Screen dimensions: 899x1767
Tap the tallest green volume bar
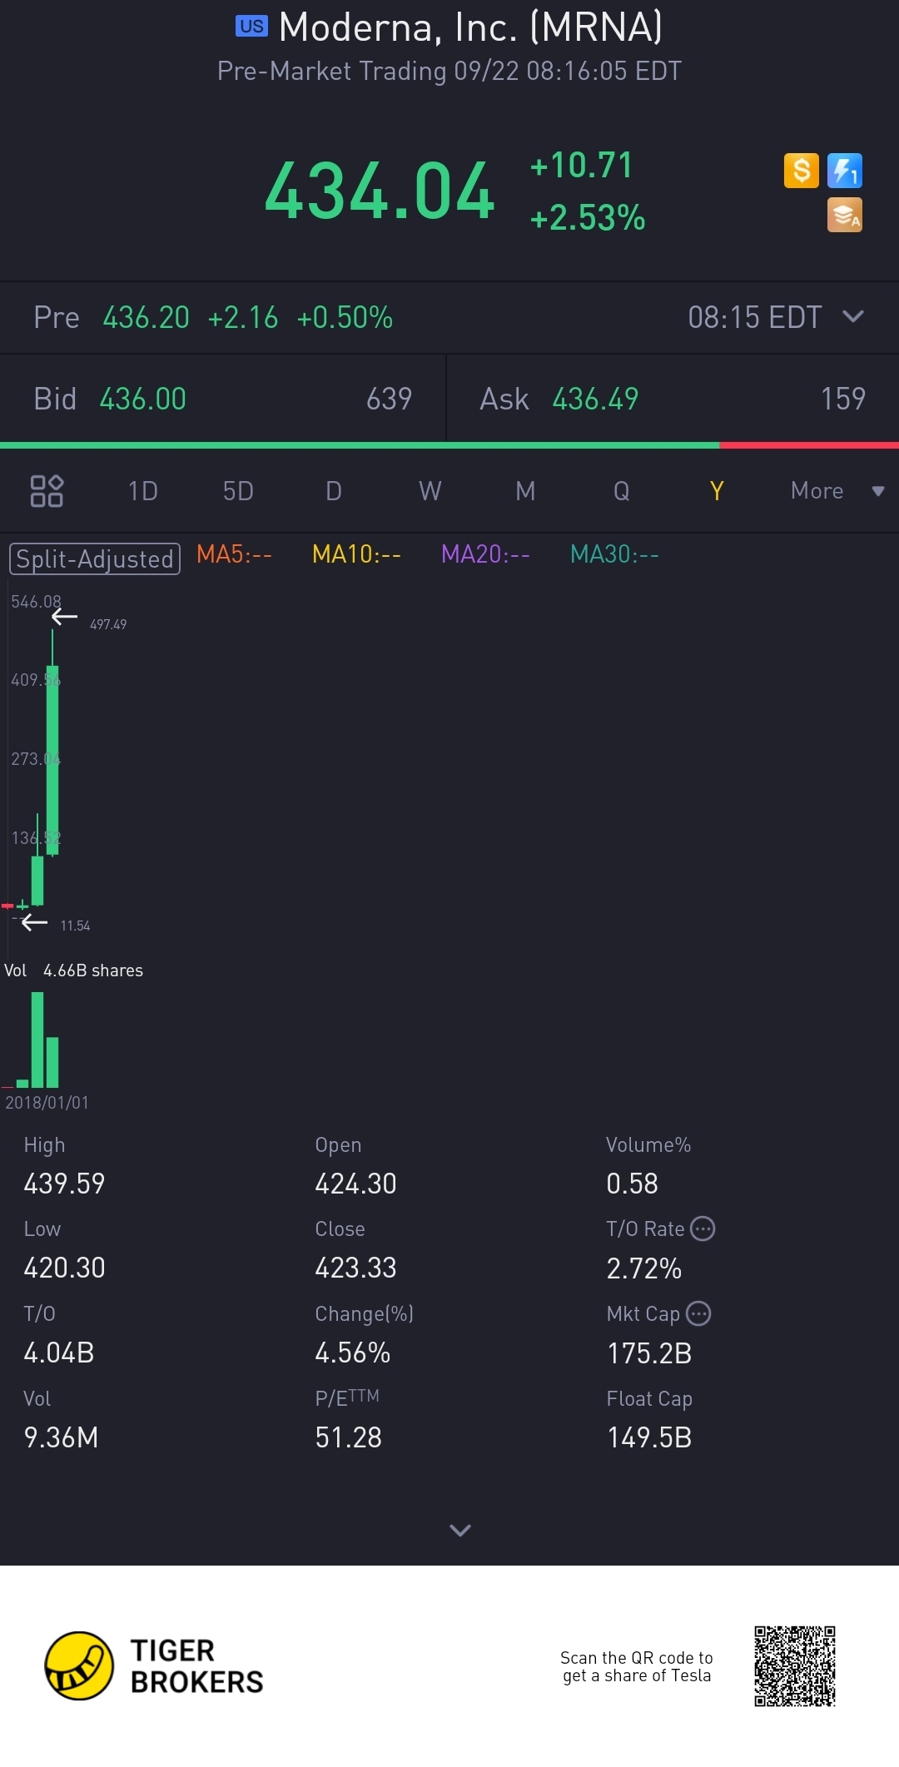37,1040
